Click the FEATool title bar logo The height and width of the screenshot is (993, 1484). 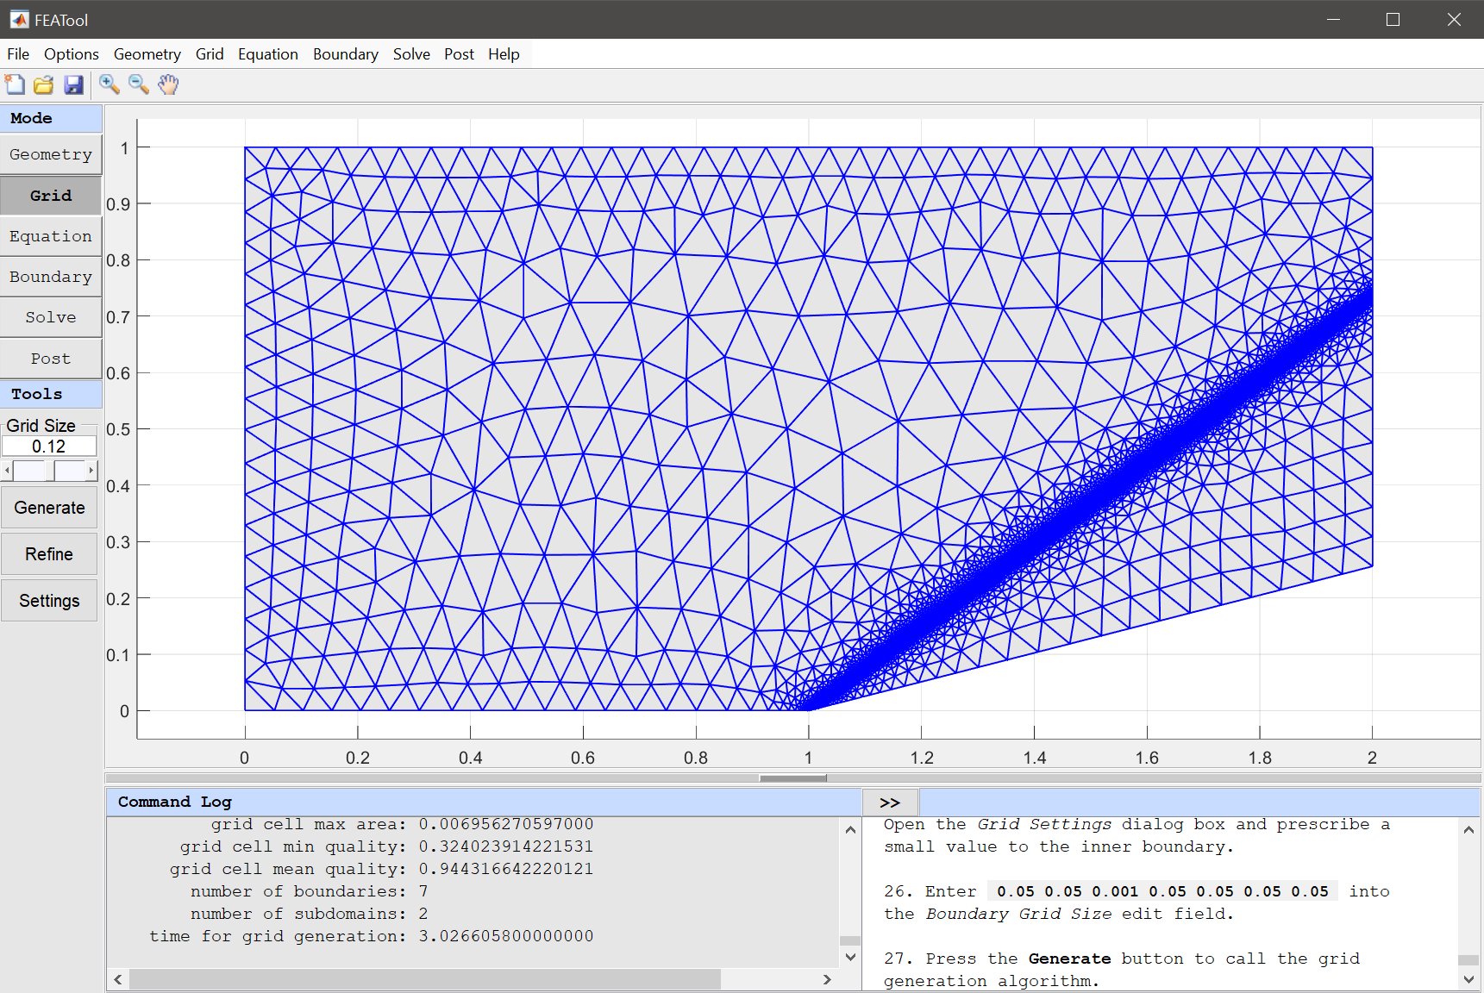tap(19, 19)
